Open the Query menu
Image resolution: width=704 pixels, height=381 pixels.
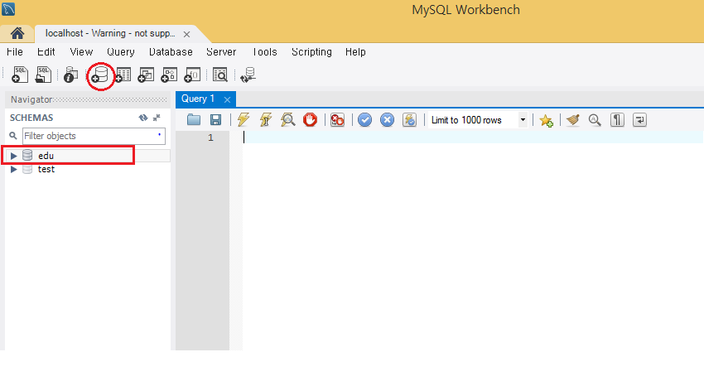tap(121, 52)
